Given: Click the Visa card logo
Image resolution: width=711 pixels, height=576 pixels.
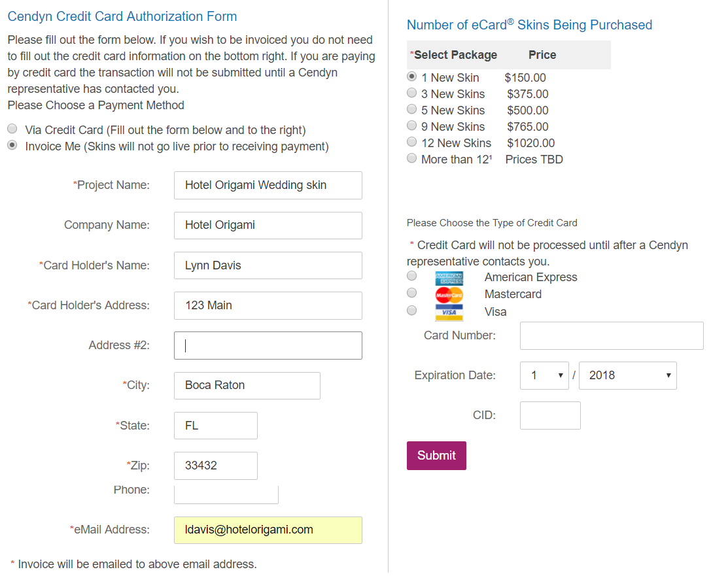Looking at the screenshot, I should [449, 313].
